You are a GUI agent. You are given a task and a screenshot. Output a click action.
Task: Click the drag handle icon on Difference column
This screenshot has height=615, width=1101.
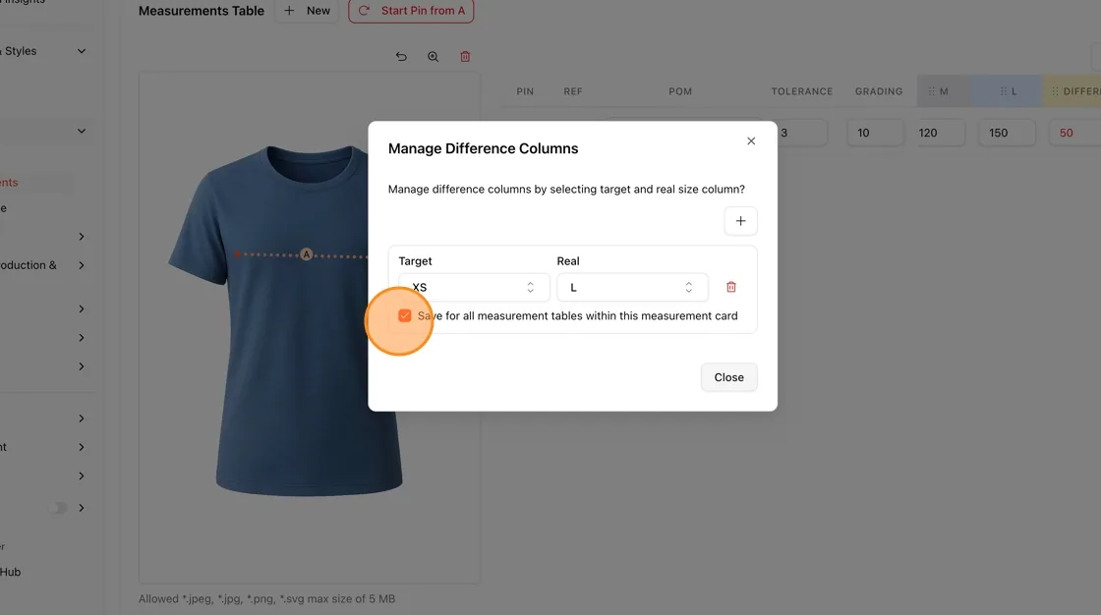click(x=1055, y=91)
